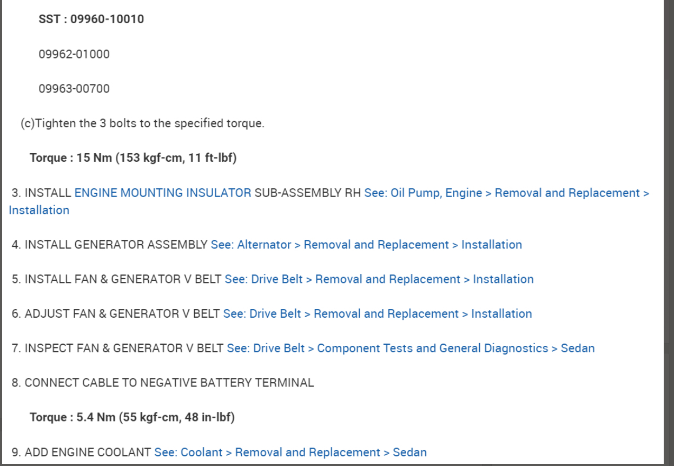674x466 pixels.
Task: Click the 'Tighten the 3 bolts' instruction
Action: (142, 123)
